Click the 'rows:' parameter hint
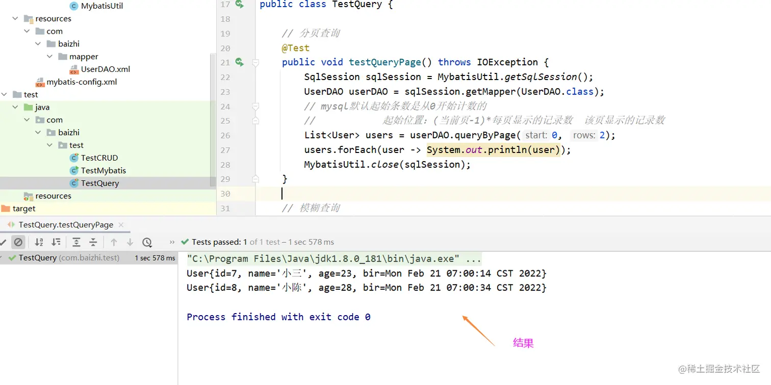 (584, 135)
